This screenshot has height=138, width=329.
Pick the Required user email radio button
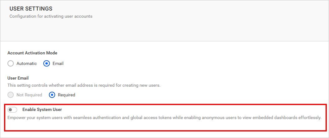[x=52, y=95]
